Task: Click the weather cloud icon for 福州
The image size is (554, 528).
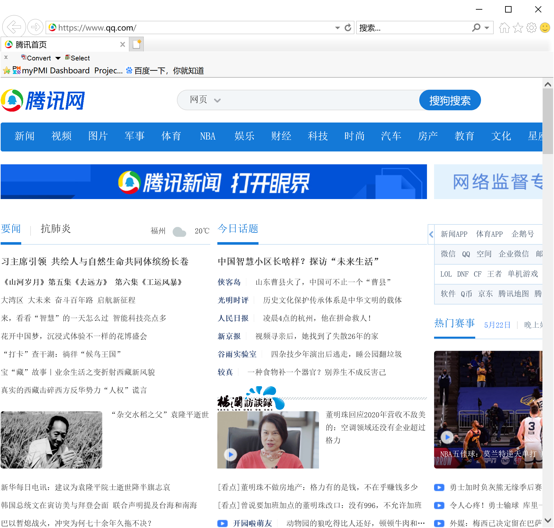Action: click(179, 231)
